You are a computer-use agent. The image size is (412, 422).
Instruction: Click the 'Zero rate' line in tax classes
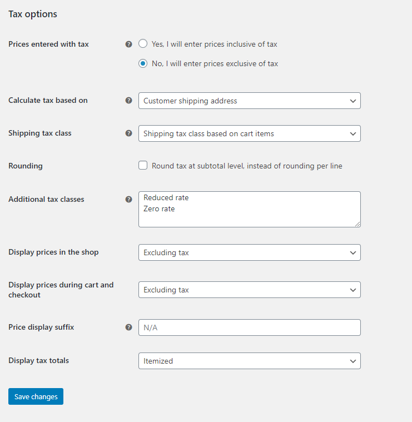(x=159, y=208)
